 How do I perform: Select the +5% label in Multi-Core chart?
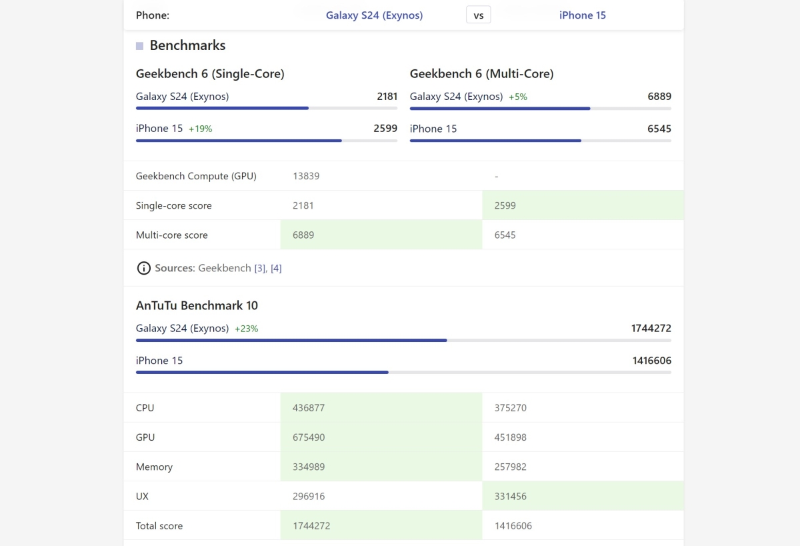(x=518, y=97)
